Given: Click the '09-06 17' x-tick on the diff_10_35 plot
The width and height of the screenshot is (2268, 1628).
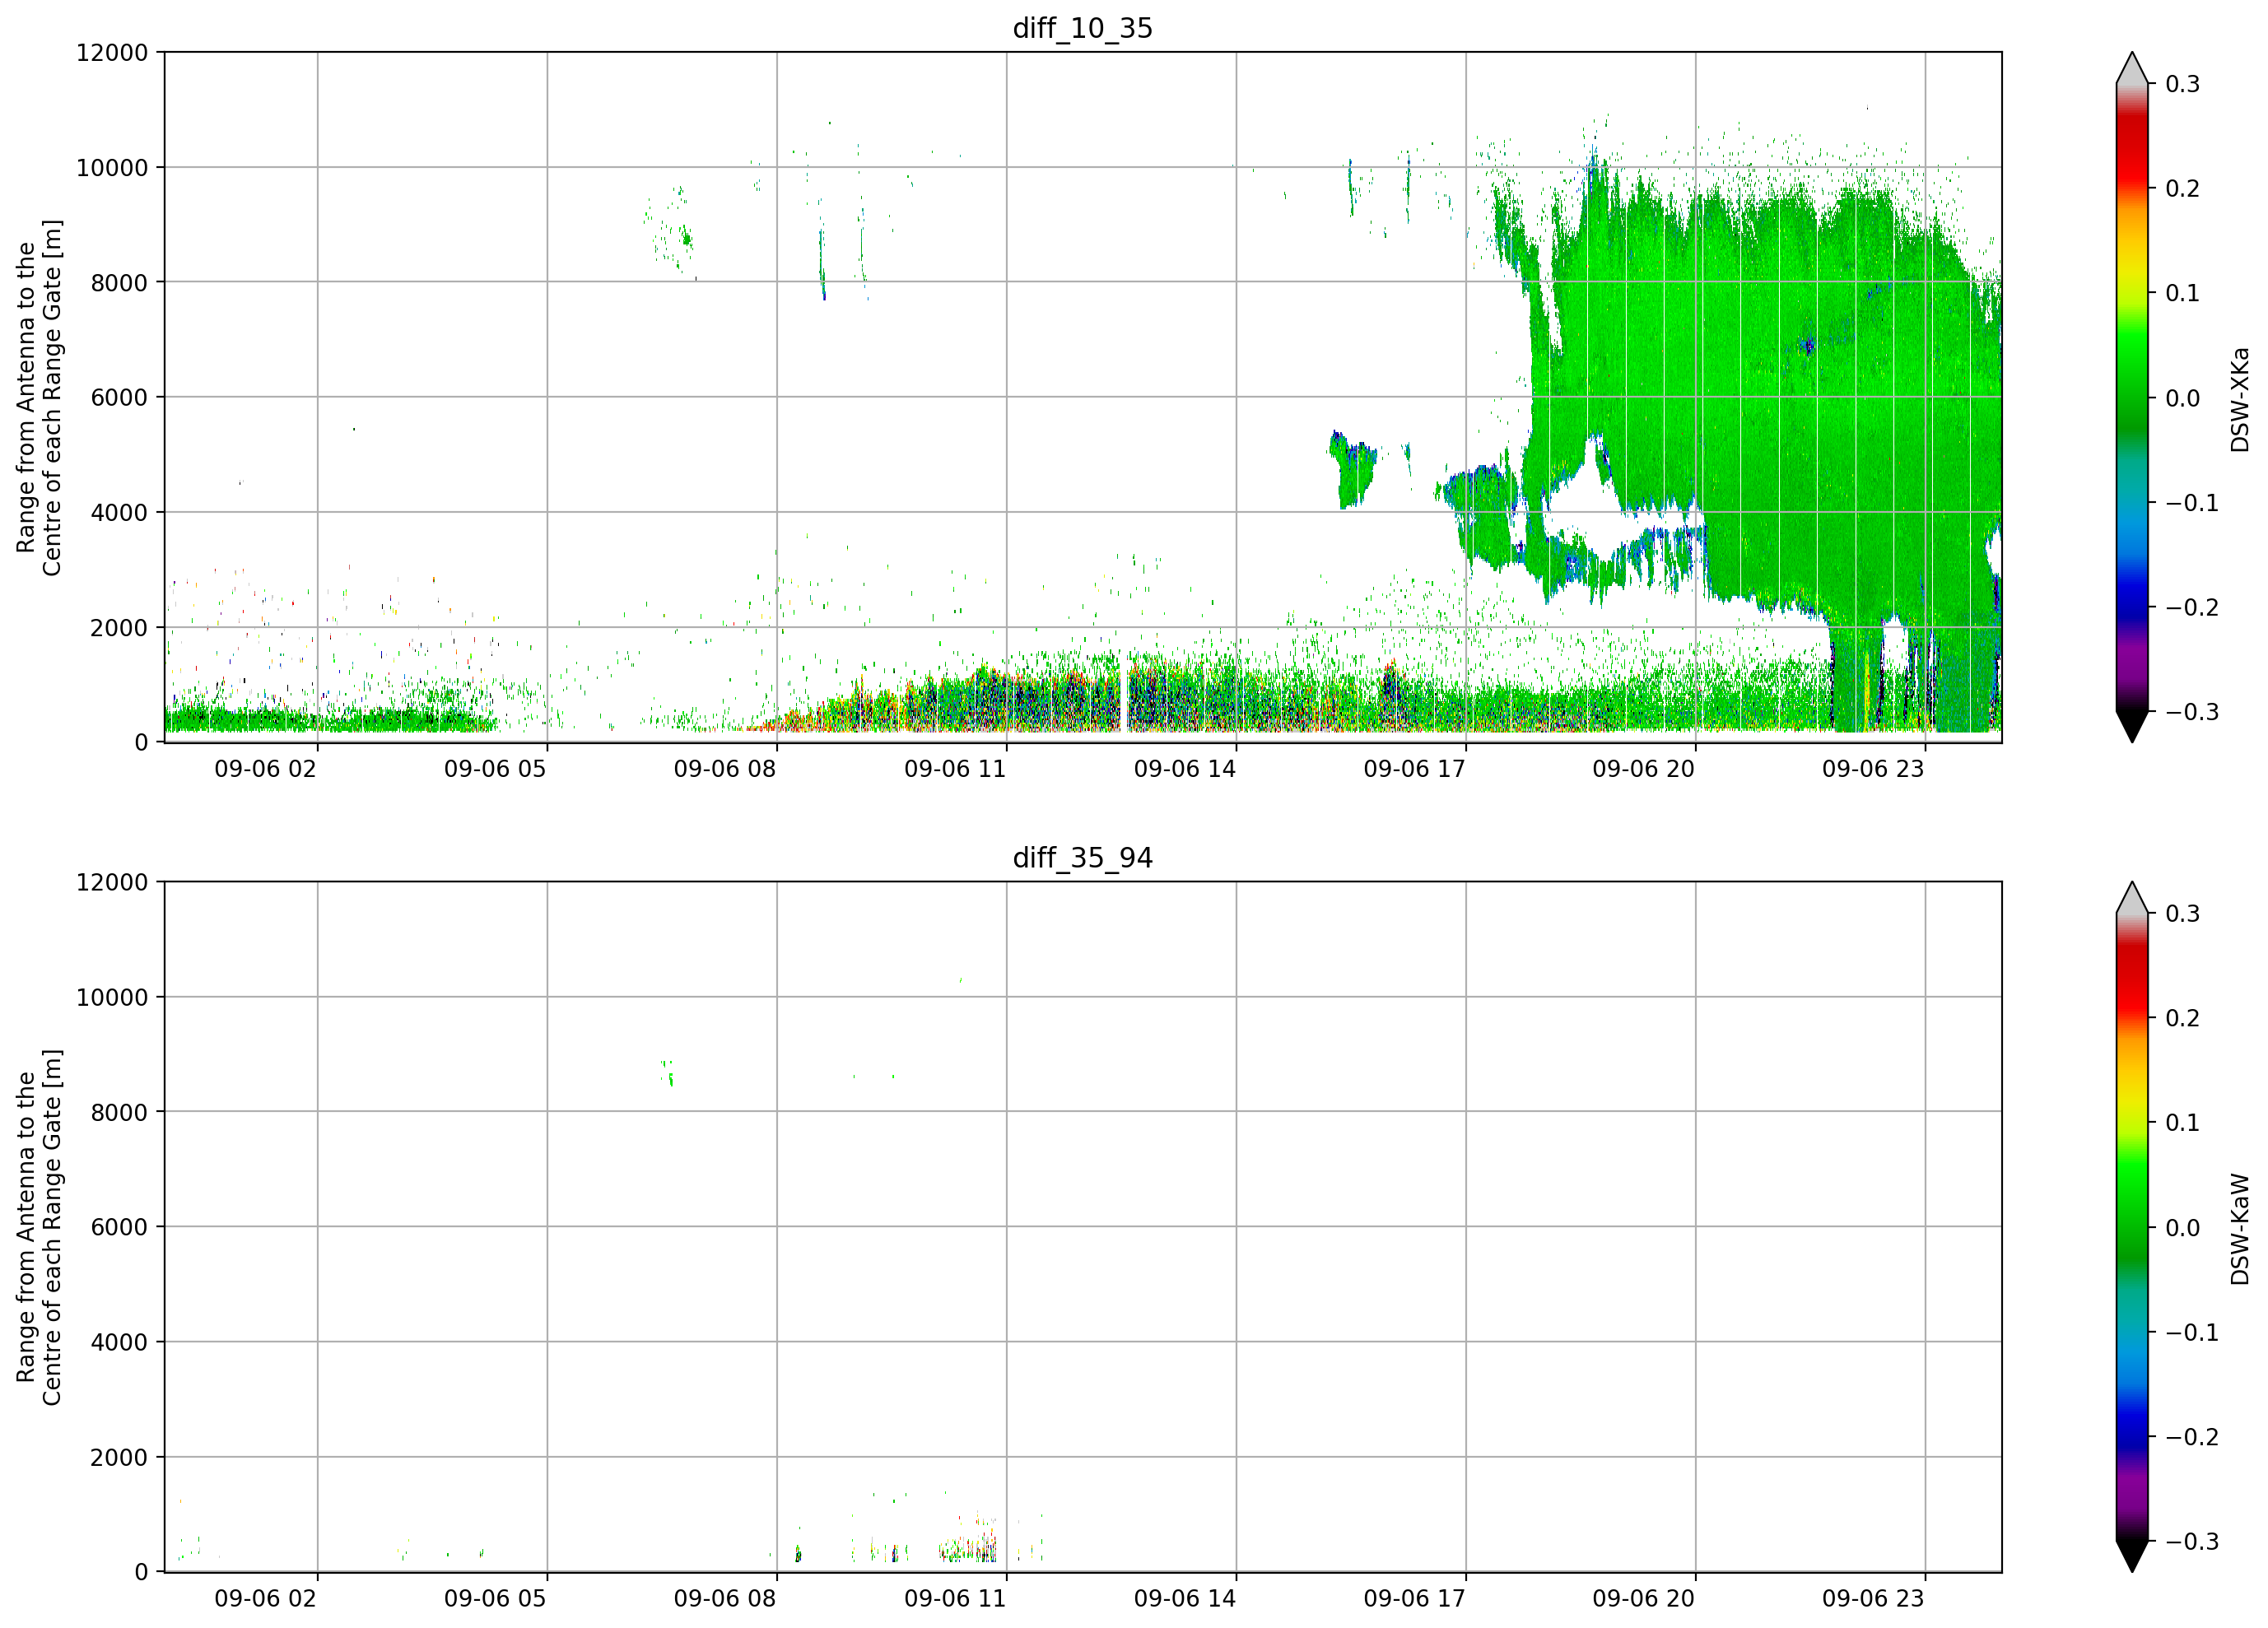Looking at the screenshot, I should coord(1415,769).
